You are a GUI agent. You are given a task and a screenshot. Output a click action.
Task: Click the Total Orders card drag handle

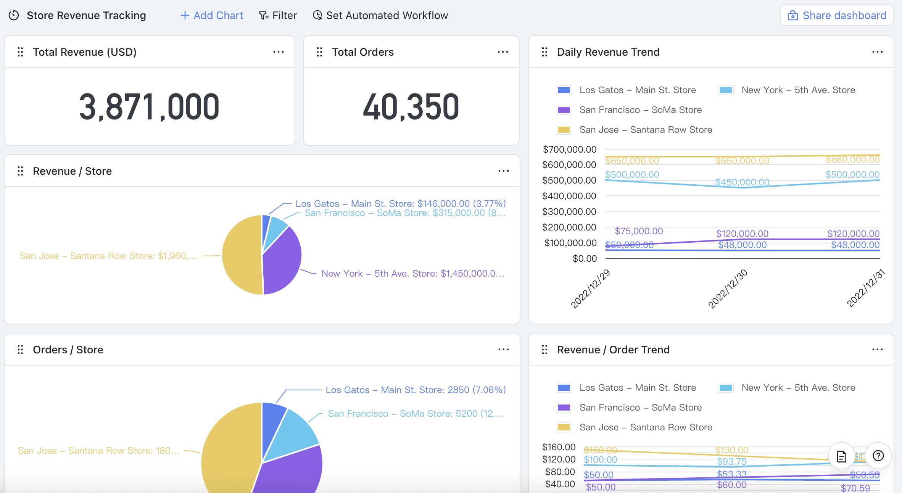[320, 52]
